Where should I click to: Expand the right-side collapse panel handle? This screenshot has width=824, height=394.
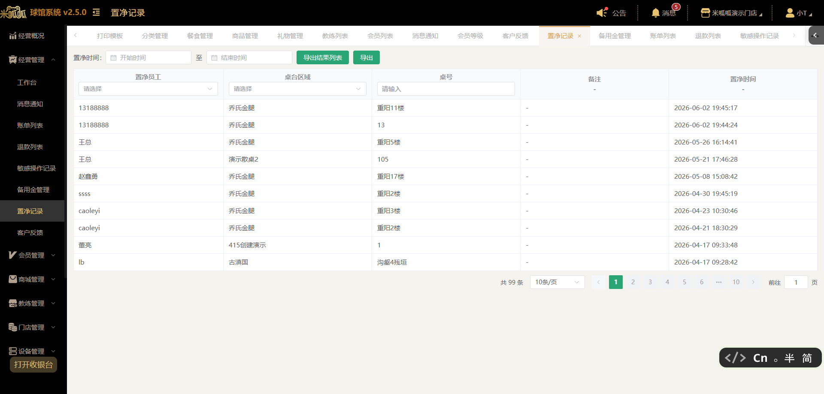point(816,35)
